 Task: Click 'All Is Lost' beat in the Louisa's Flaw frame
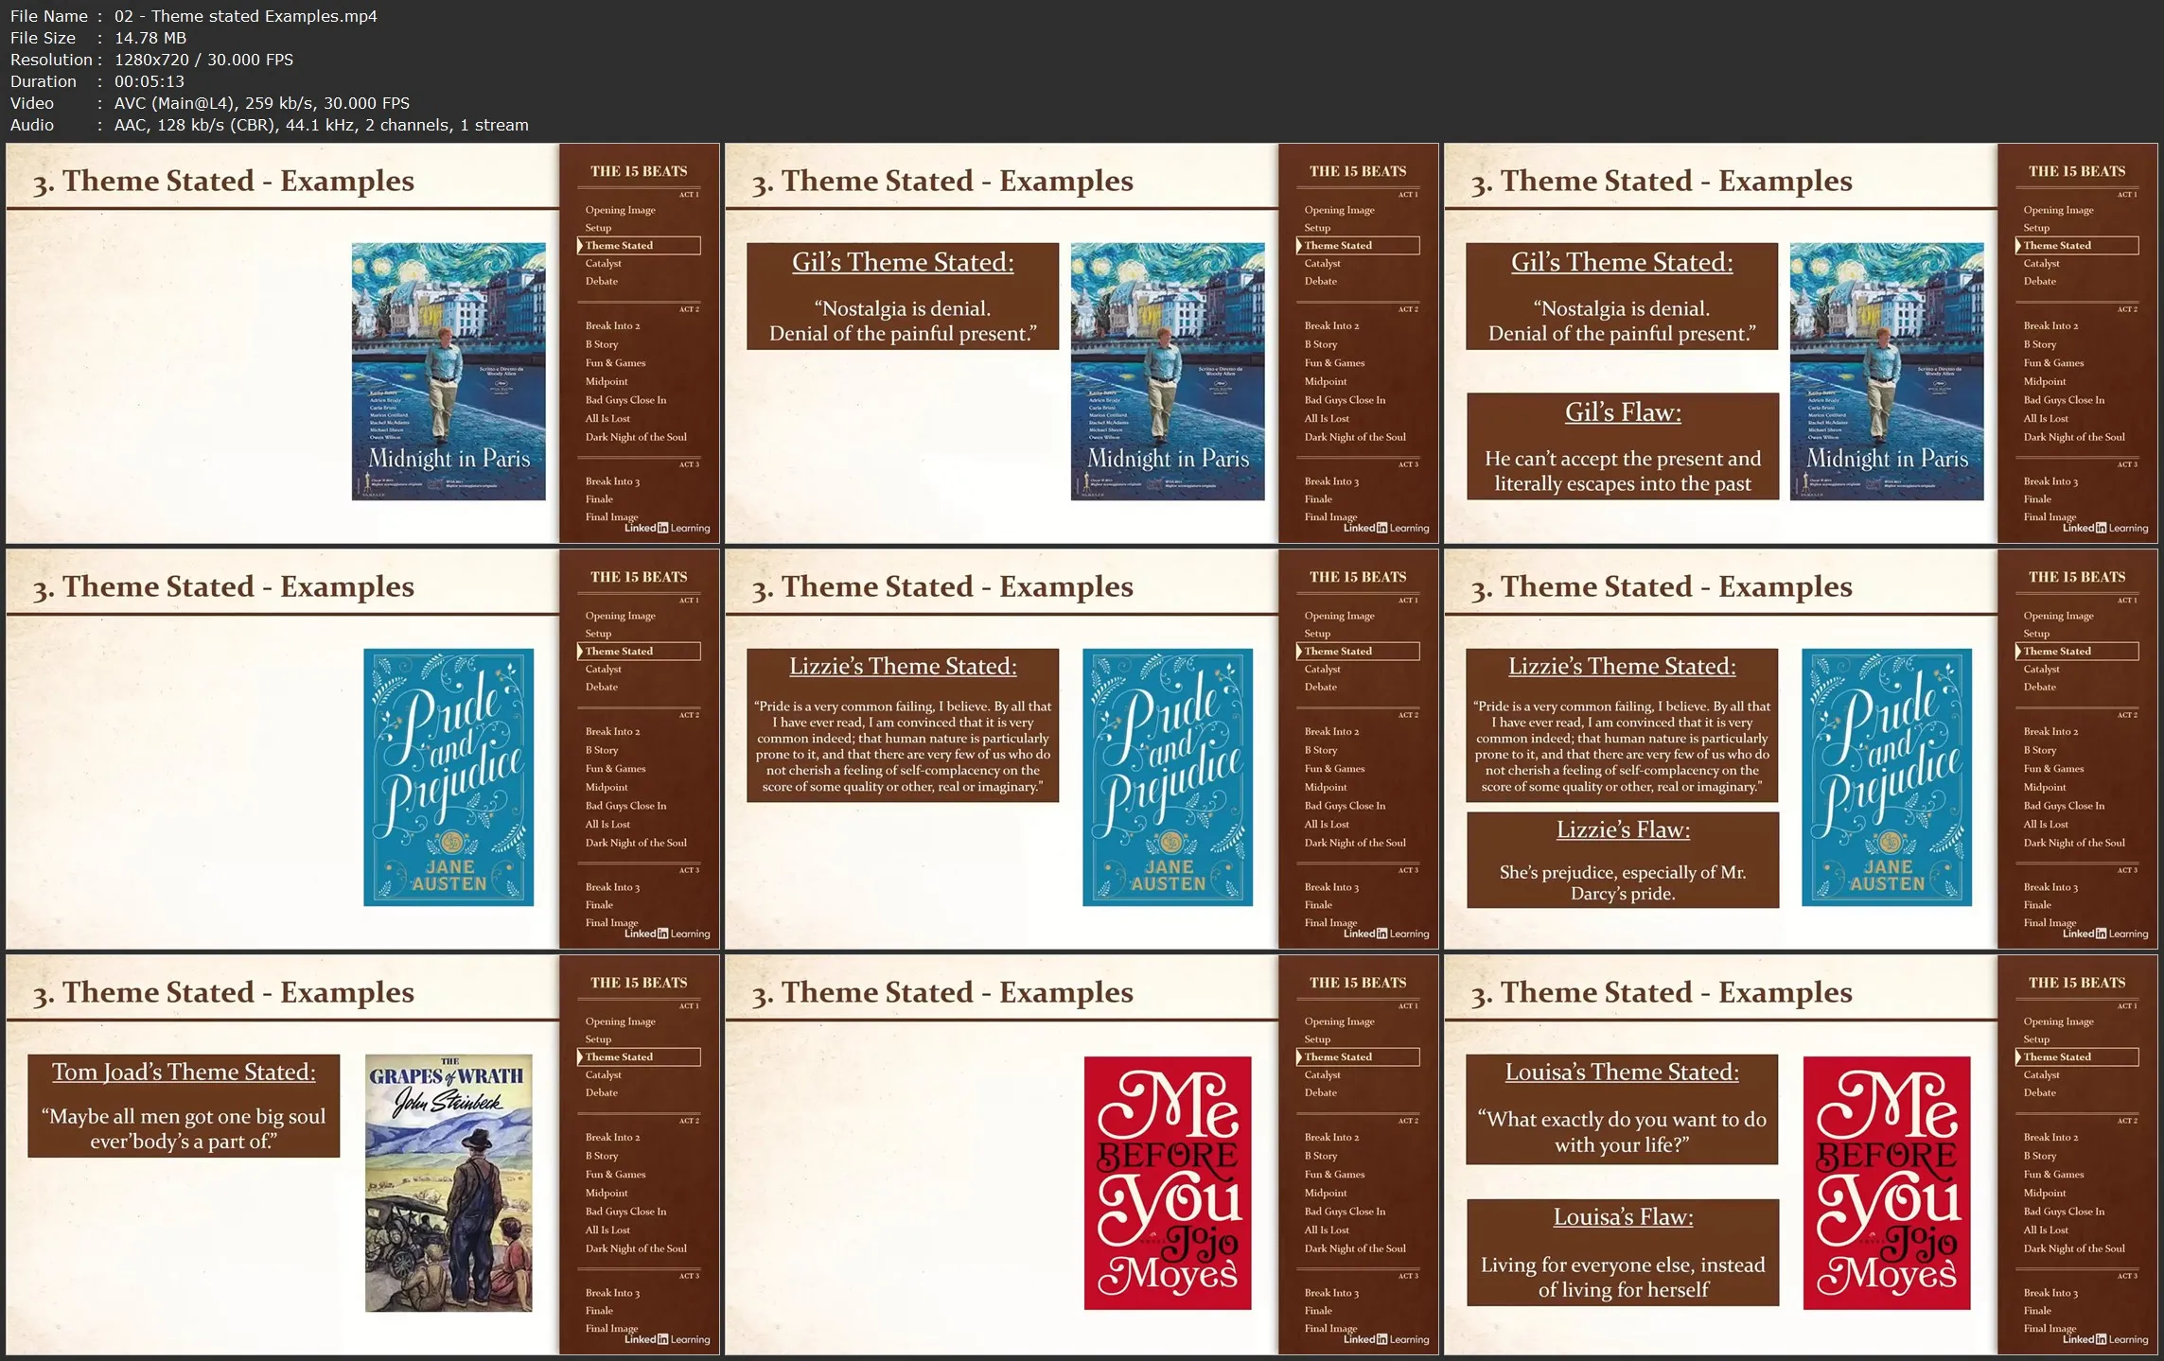[x=2046, y=1230]
